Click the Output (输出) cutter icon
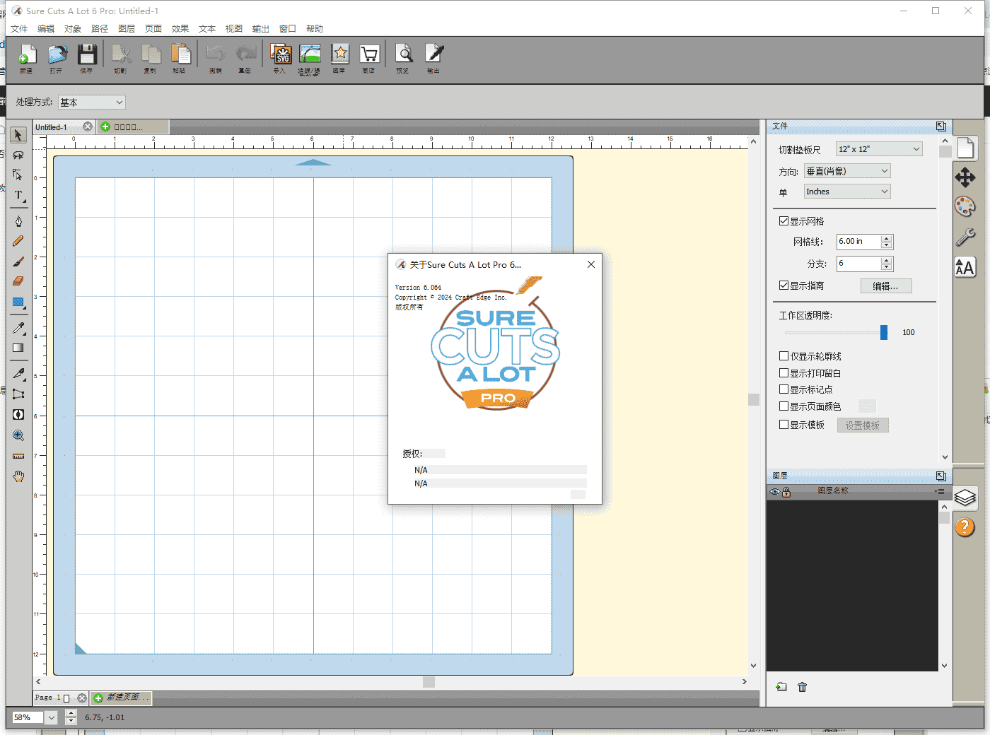Image resolution: width=990 pixels, height=735 pixels. (x=433, y=55)
